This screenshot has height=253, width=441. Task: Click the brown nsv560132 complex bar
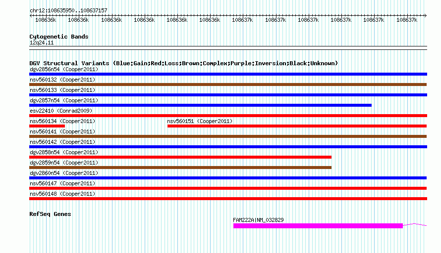(x=228, y=84)
